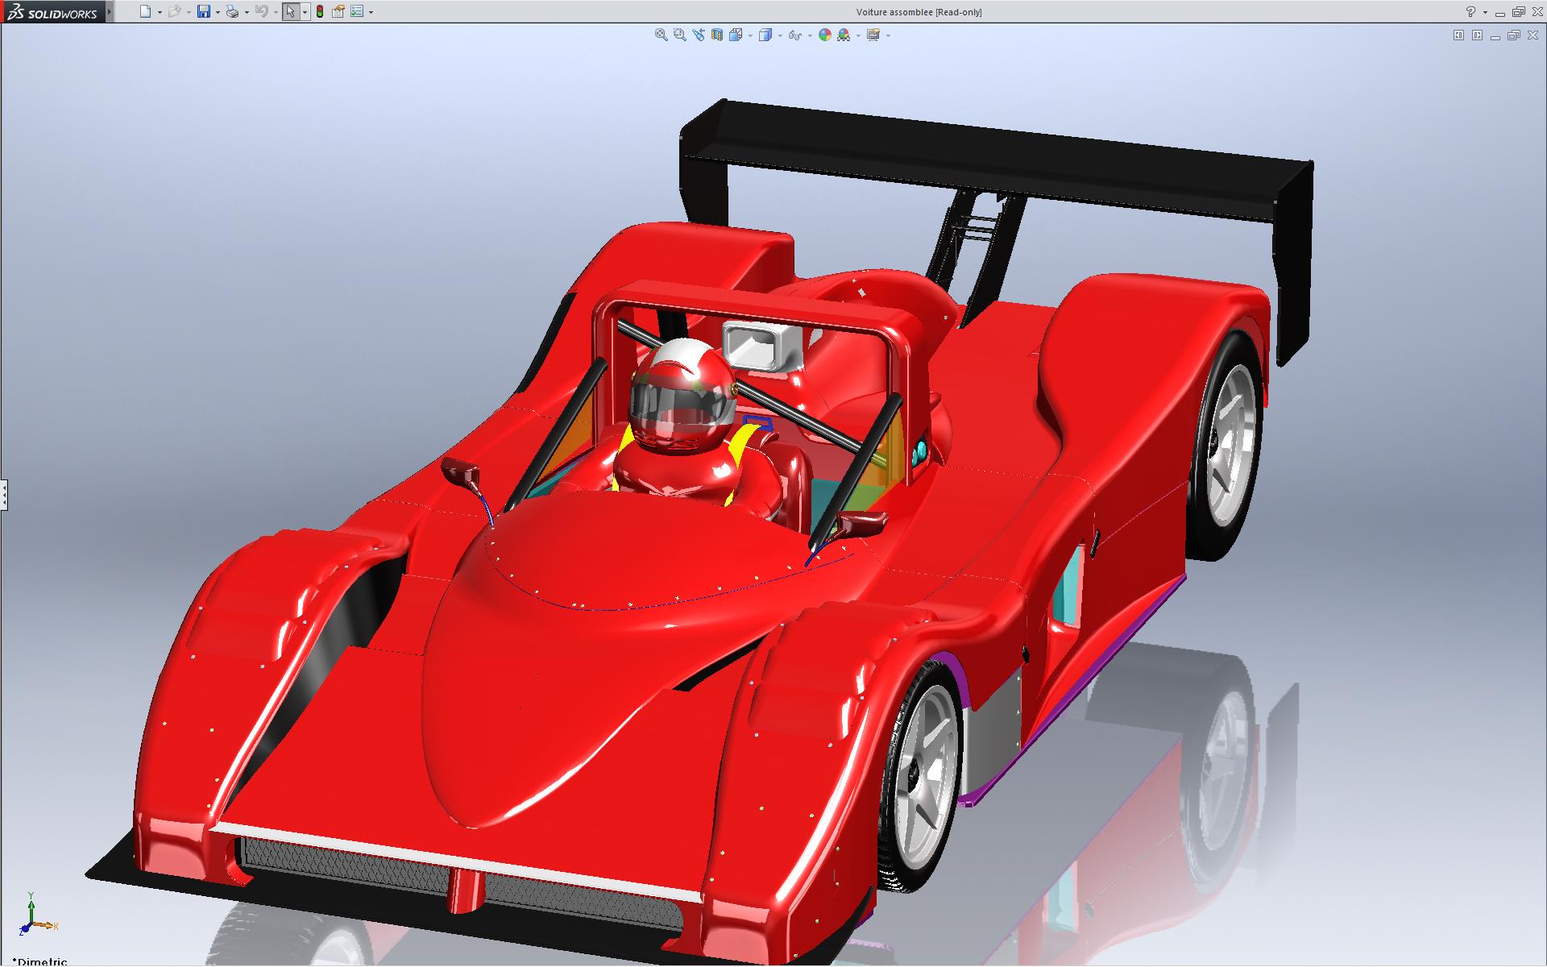
Task: Open the View Settings monitor dropdown
Action: [888, 35]
